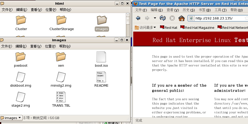Open the images location dropdown in status bar

click(11, 118)
